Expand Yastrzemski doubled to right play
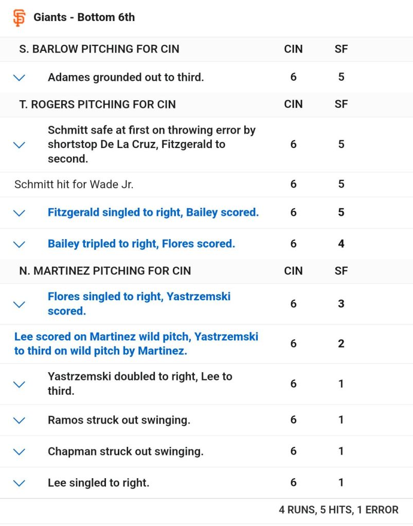The height and width of the screenshot is (526, 413). click(19, 384)
